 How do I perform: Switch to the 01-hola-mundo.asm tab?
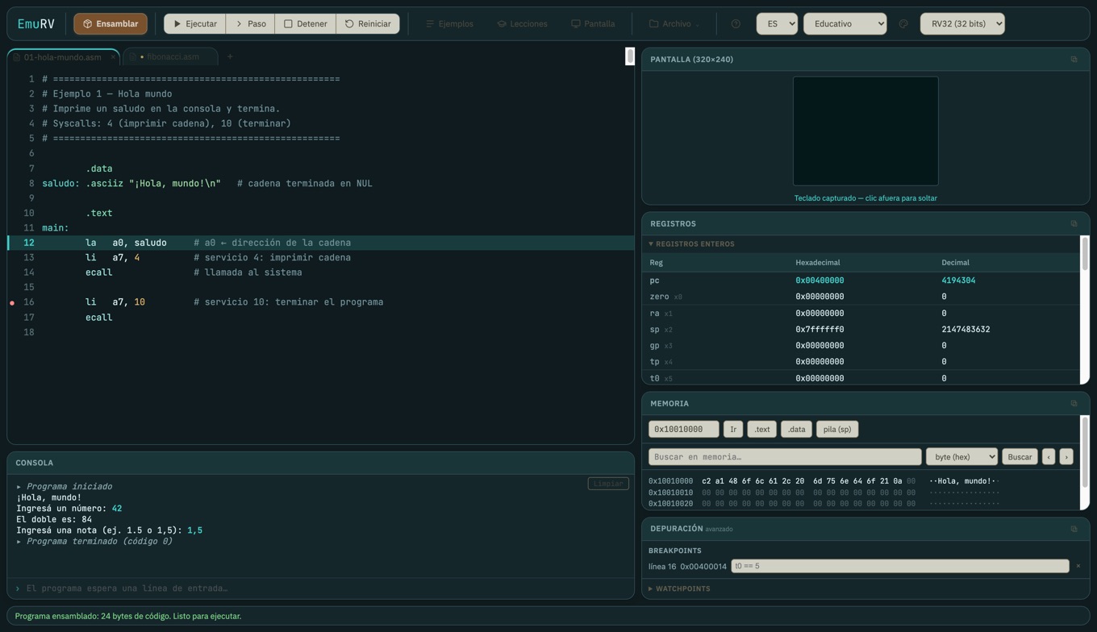pos(62,57)
